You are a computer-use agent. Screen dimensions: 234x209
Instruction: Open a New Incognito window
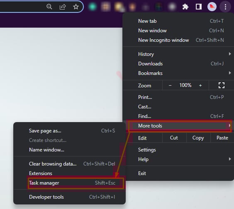(x=178, y=40)
